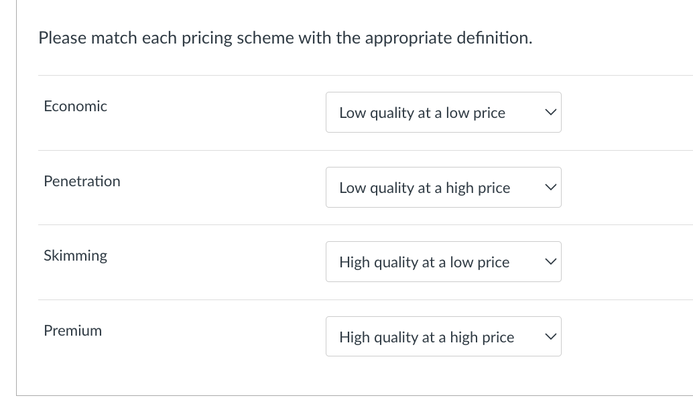This screenshot has height=402, width=693.
Task: Select the 'High quality at a high price' field
Action: click(426, 337)
